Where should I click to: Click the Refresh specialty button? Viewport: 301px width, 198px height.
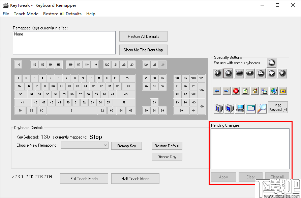point(245,91)
